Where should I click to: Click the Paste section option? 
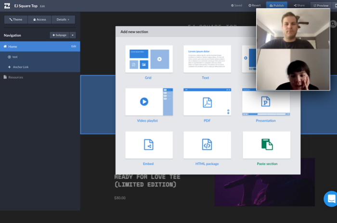coord(266,145)
